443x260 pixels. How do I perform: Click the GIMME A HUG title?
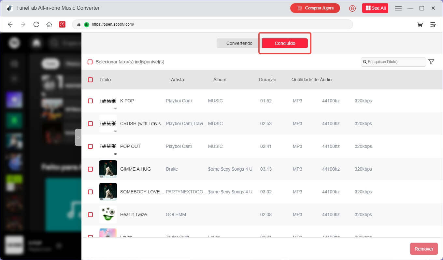pyautogui.click(x=136, y=169)
